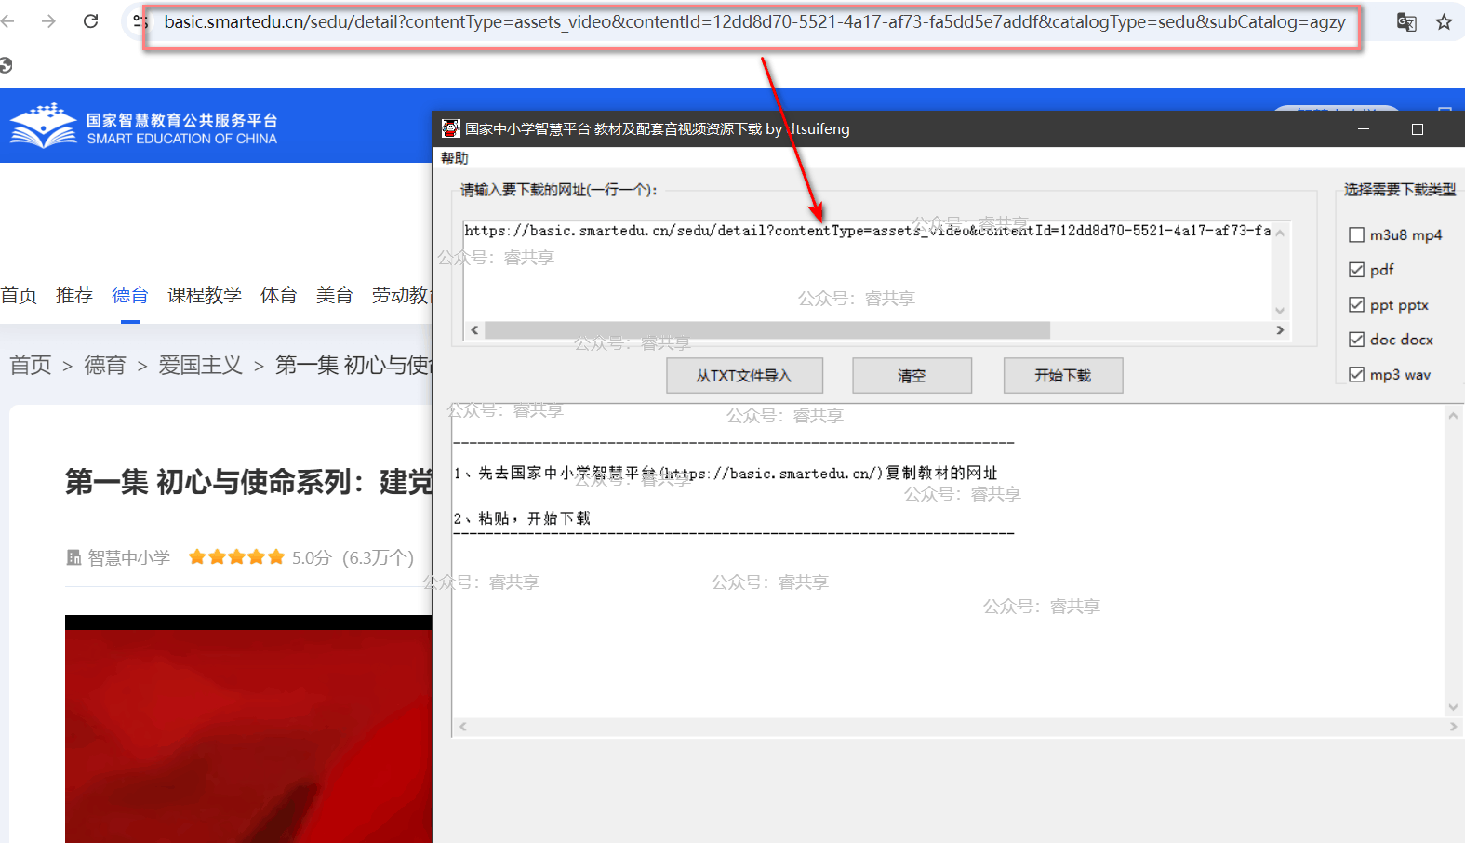Open site info icon beside URL
1465x843 pixels.
click(140, 21)
